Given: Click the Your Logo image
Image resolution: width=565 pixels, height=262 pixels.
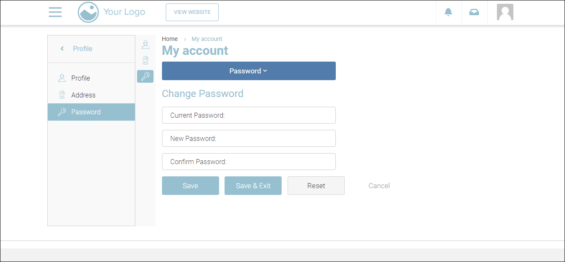Looking at the screenshot, I should click(x=112, y=12).
